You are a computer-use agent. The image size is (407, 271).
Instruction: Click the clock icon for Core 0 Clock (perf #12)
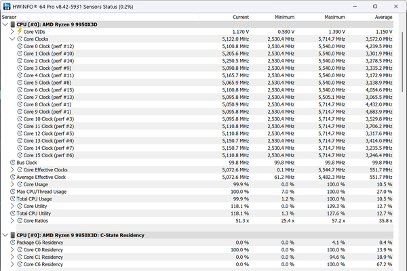point(20,46)
